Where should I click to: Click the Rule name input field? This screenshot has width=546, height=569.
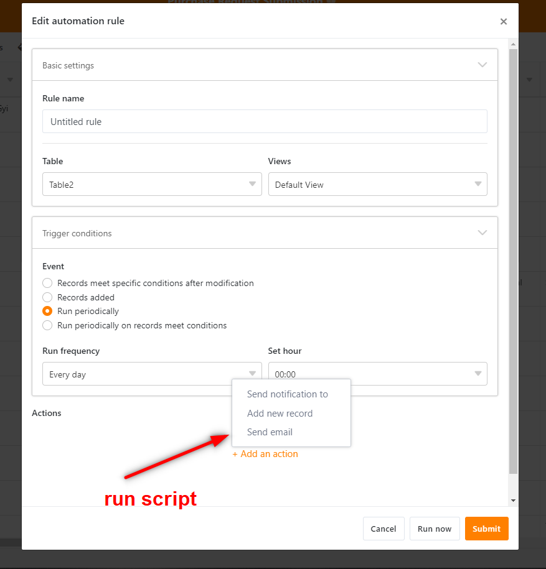[x=265, y=121]
